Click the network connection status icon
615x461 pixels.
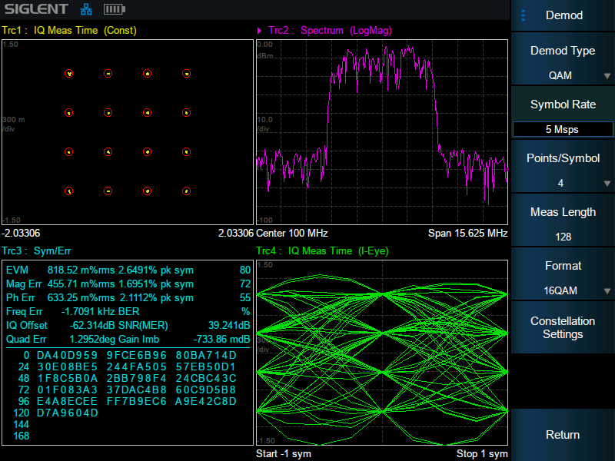(x=85, y=10)
